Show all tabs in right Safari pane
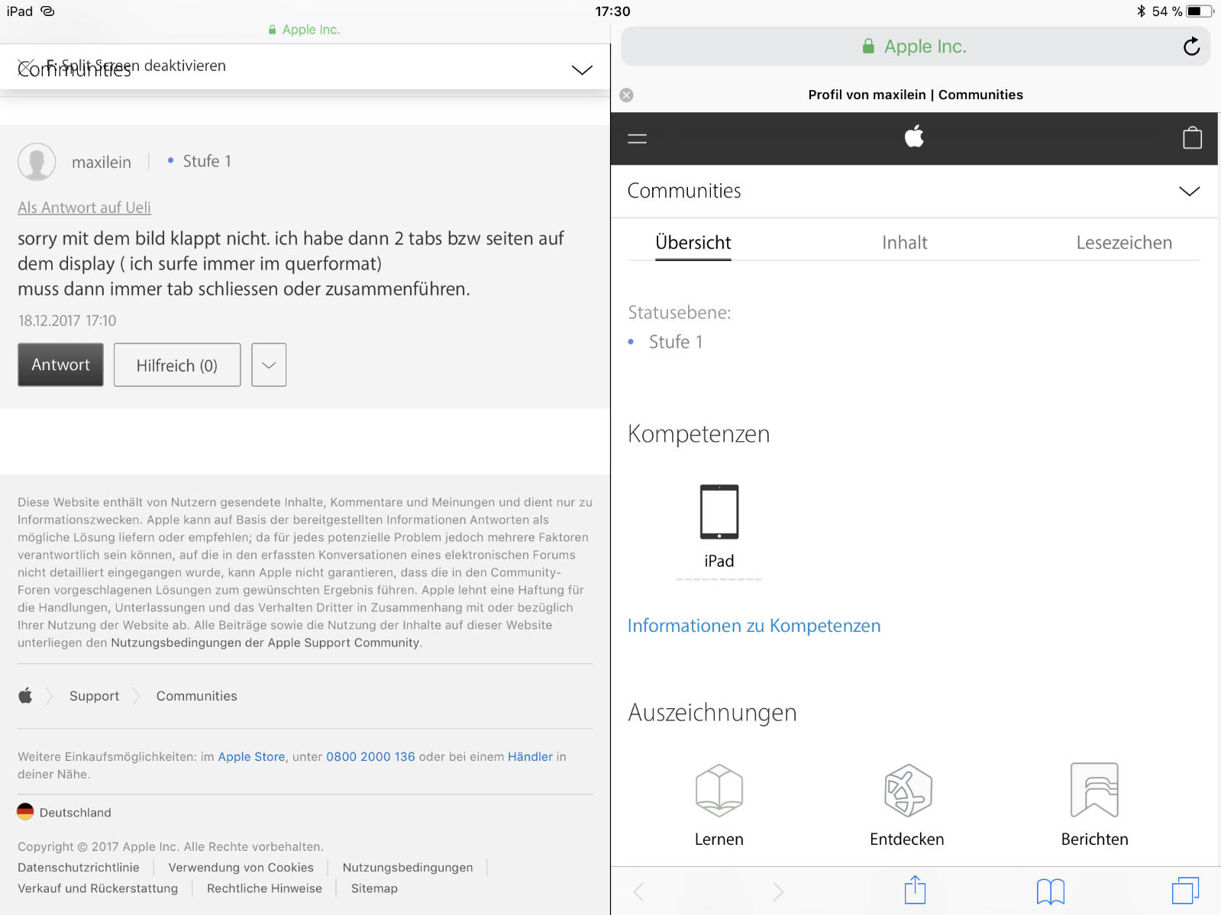 coord(1185,891)
